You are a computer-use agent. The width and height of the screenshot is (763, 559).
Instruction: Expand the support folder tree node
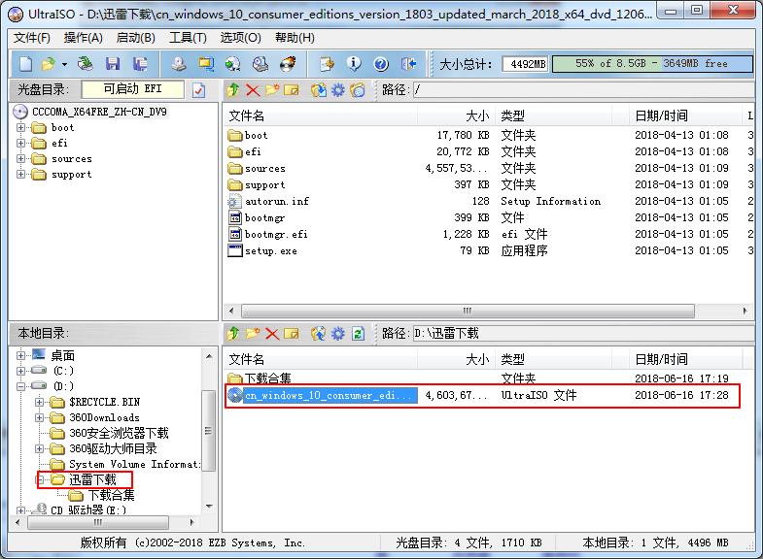[21, 175]
